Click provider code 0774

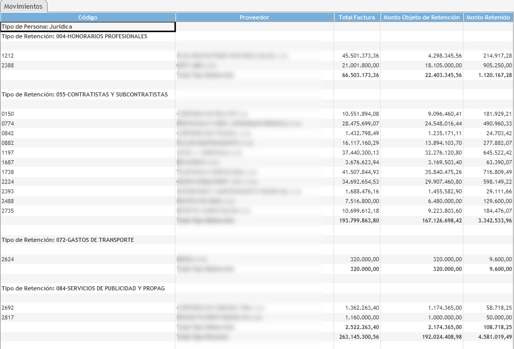[x=8, y=123]
